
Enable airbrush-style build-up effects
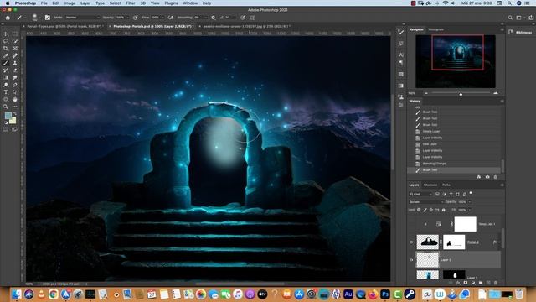pyautogui.click(x=170, y=18)
